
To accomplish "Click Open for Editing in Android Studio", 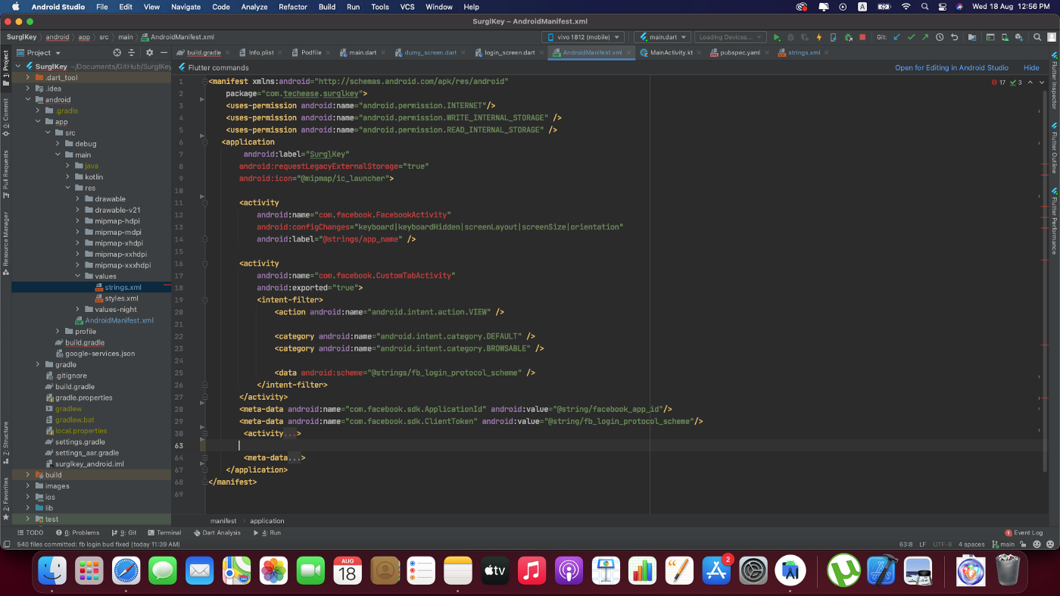I will pyautogui.click(x=952, y=67).
